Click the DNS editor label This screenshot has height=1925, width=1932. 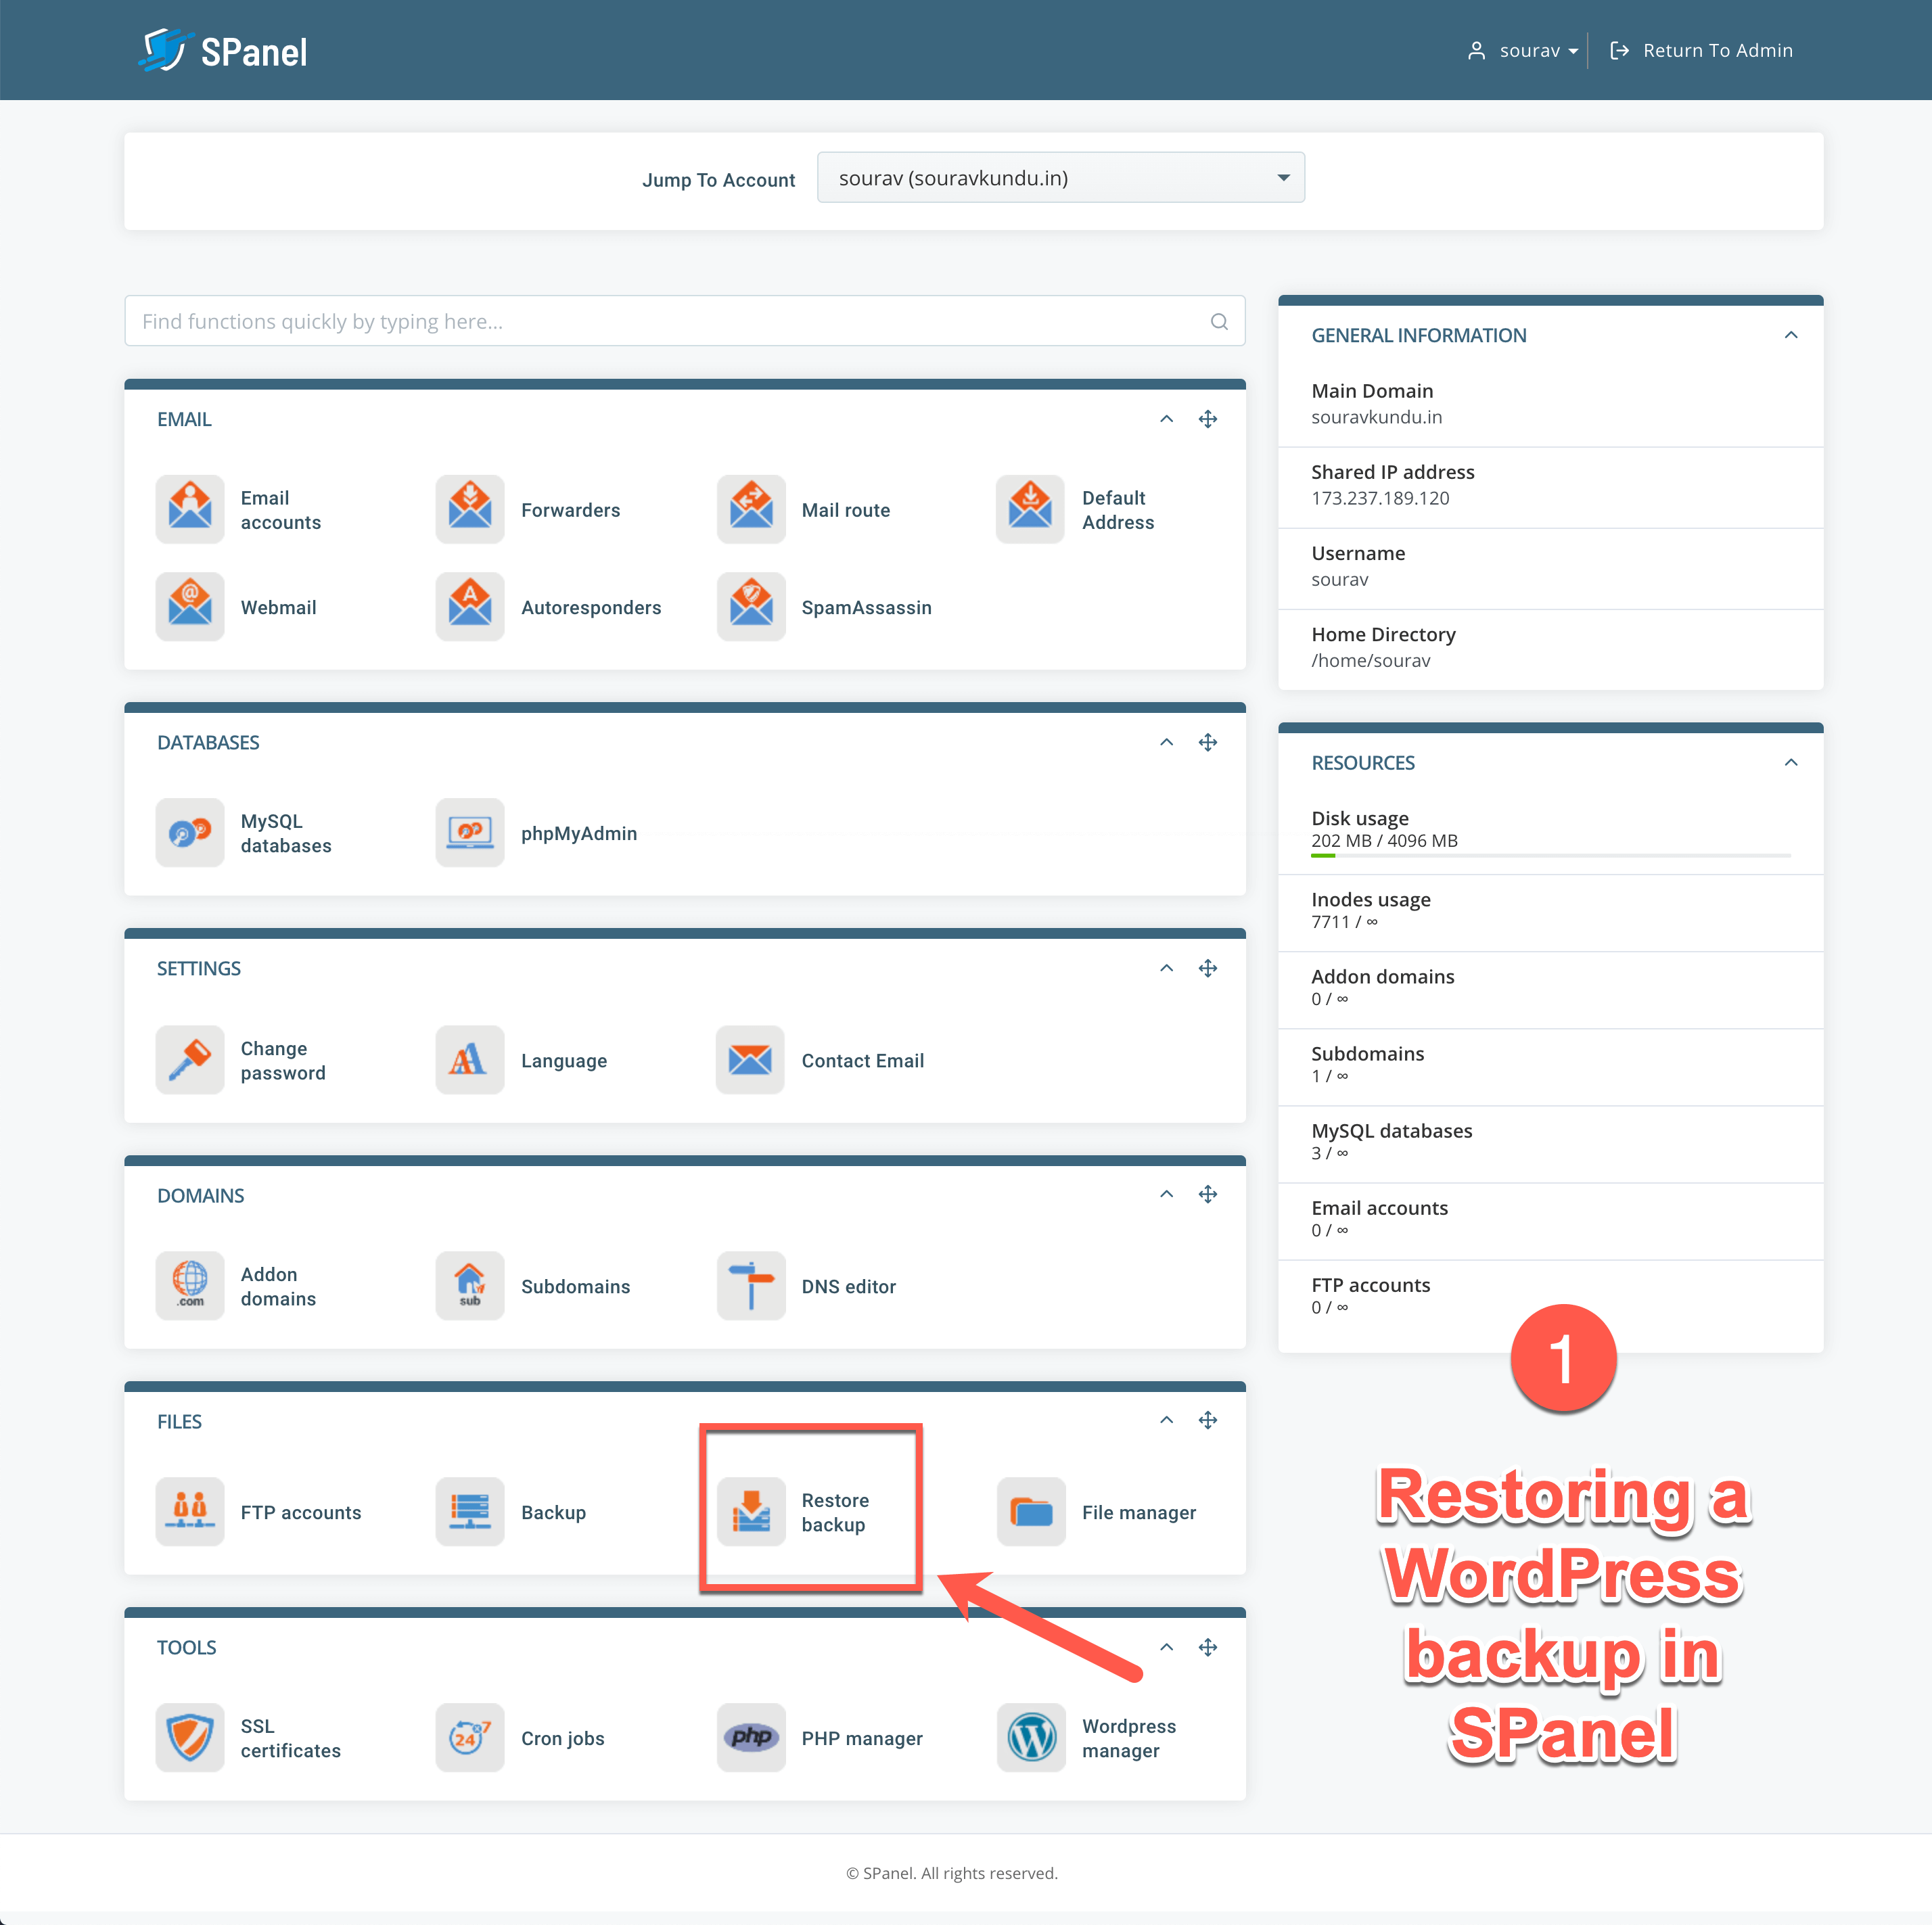pyautogui.click(x=849, y=1286)
